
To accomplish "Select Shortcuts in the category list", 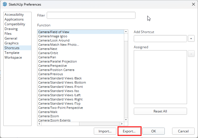I will point(17,48).
